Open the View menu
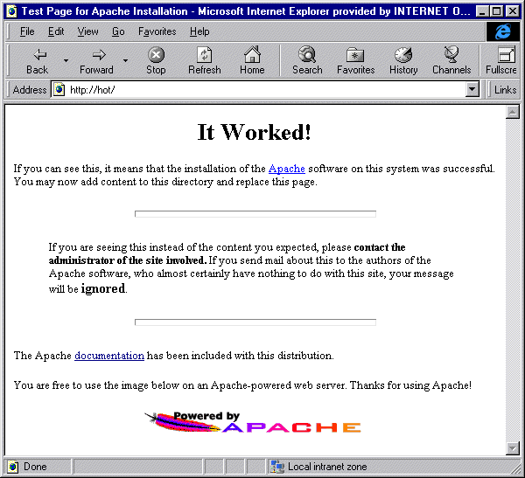 87,31
